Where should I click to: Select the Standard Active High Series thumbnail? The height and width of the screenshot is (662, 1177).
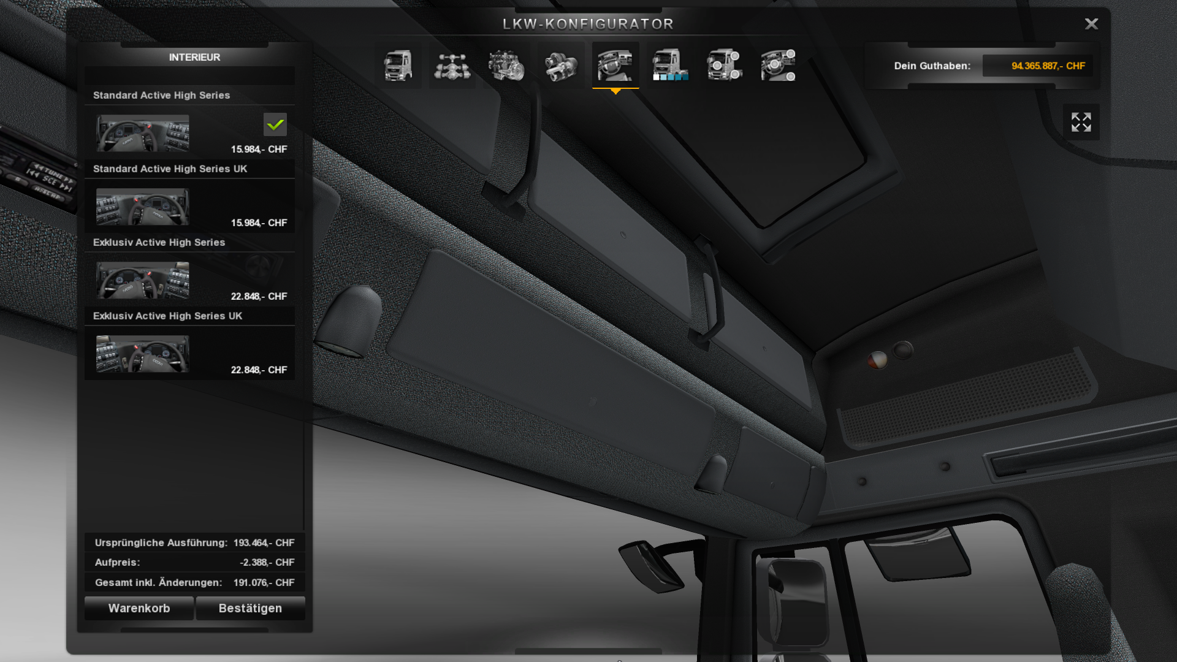click(143, 133)
